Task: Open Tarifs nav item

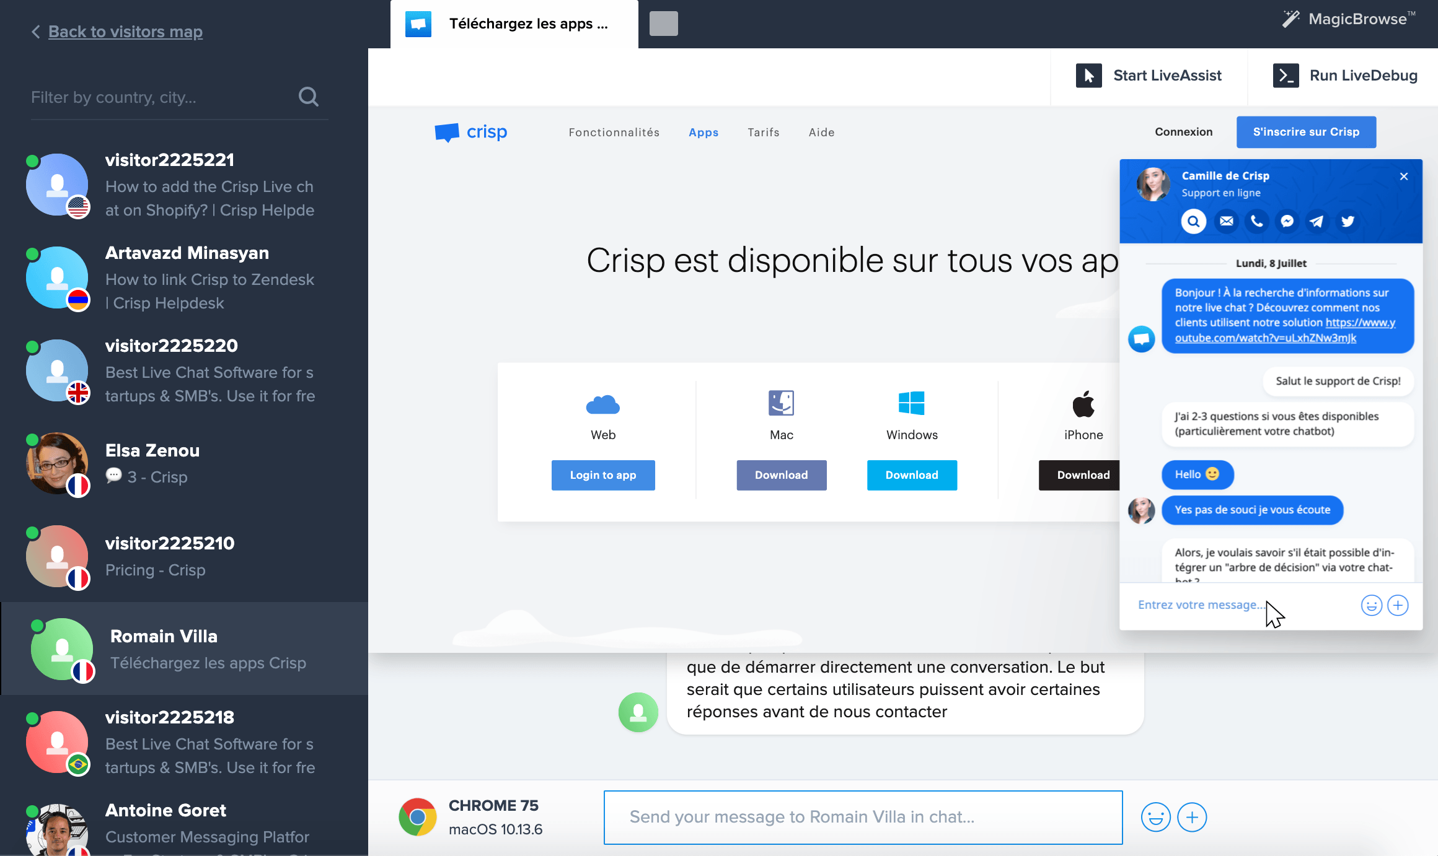Action: tap(764, 133)
